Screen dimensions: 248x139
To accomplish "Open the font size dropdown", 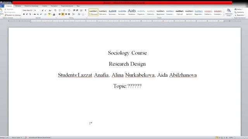I will (x=40, y=10).
